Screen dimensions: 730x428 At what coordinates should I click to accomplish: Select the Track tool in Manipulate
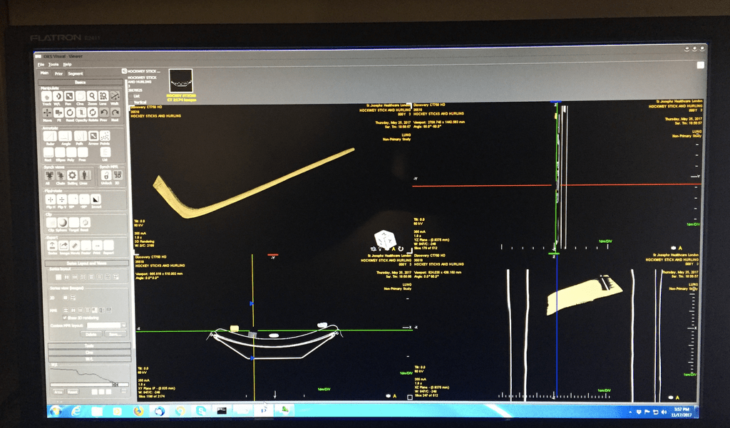(46, 97)
